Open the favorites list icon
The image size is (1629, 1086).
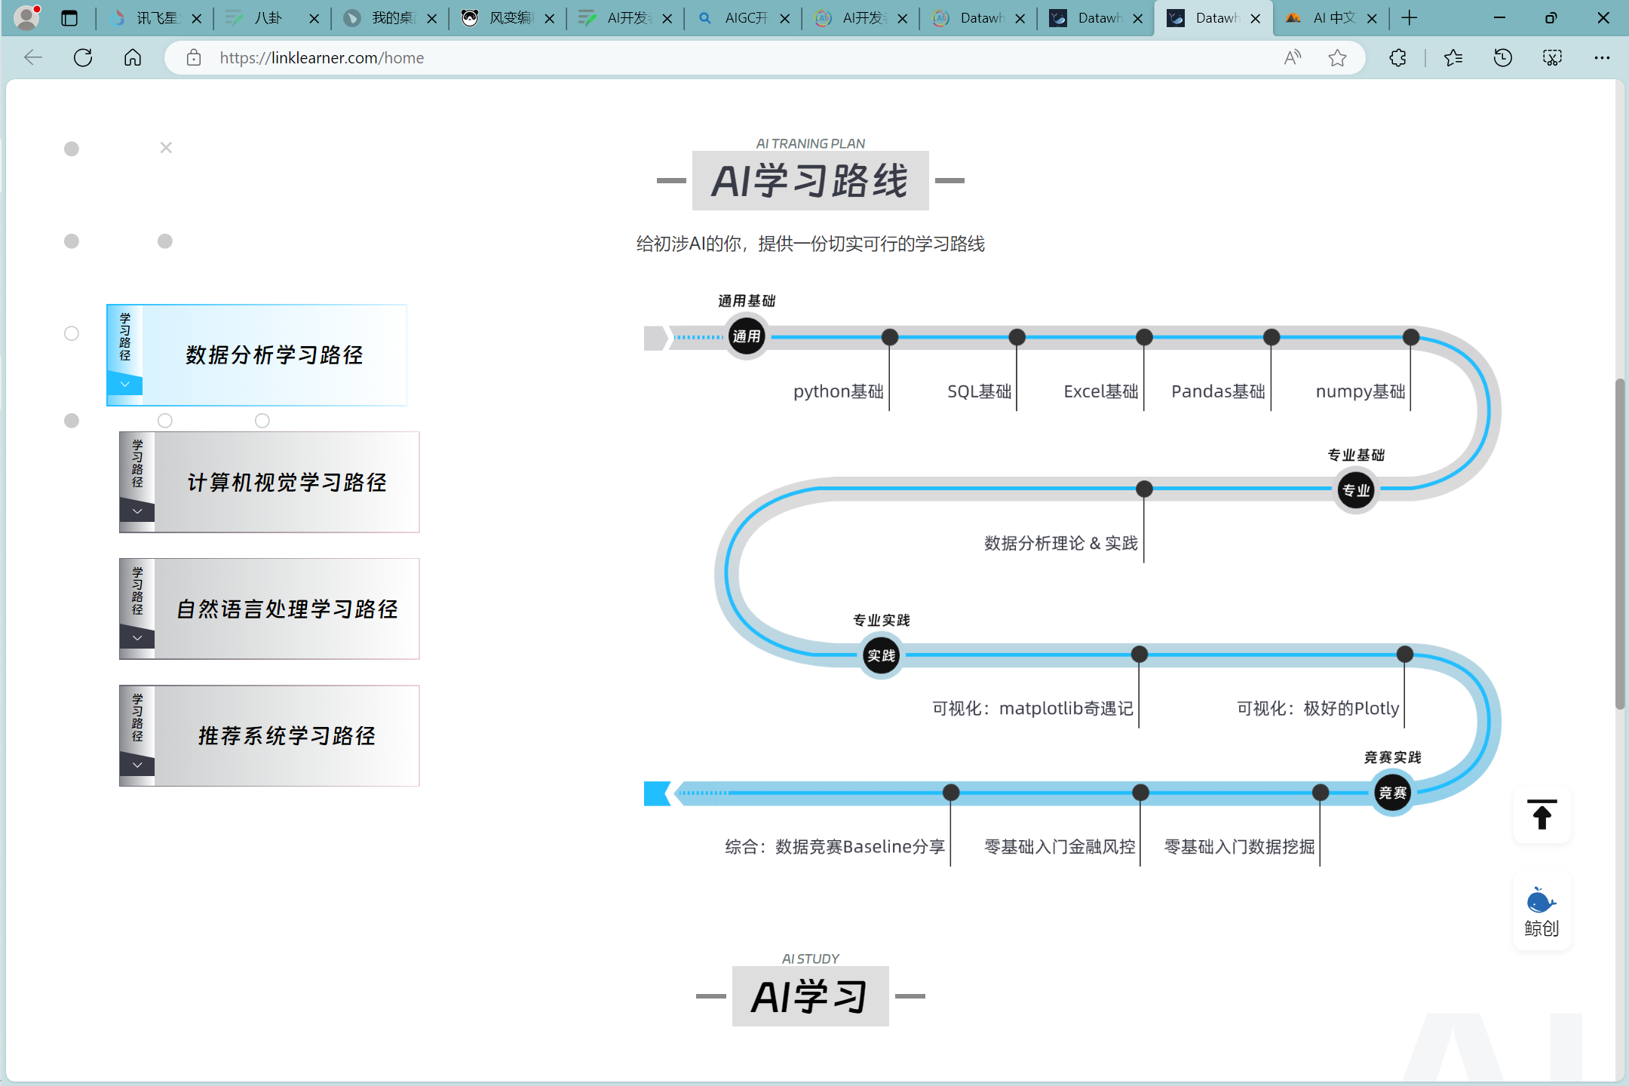[1453, 58]
